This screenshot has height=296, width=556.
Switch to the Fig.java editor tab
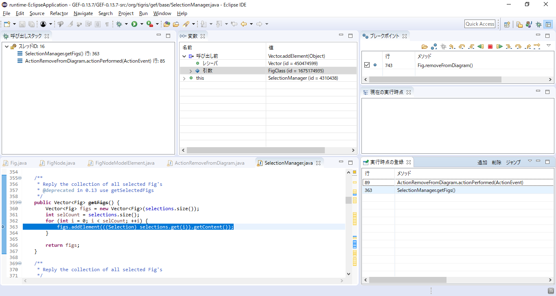15,163
